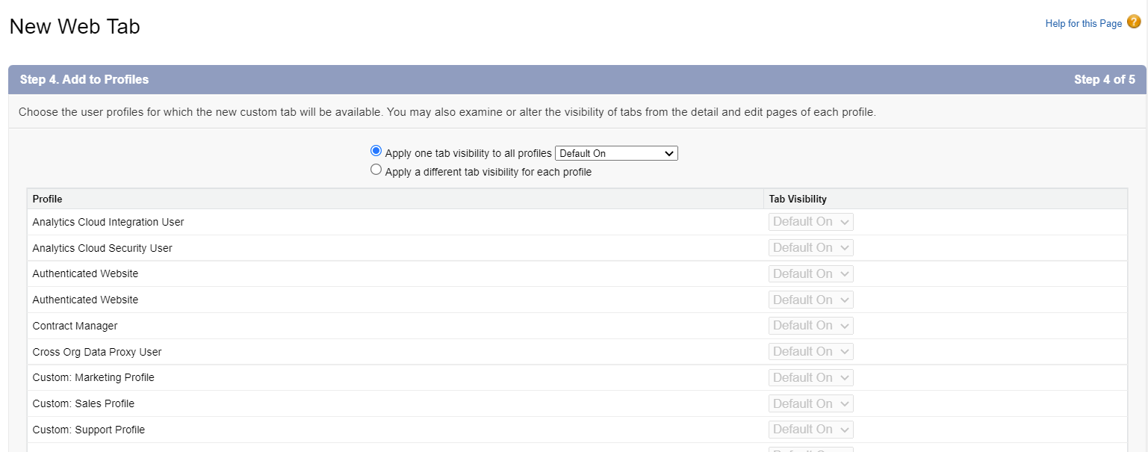Expand Tab Visibility dropdown for Contract Manager
This screenshot has width=1148, height=452.
tap(810, 326)
